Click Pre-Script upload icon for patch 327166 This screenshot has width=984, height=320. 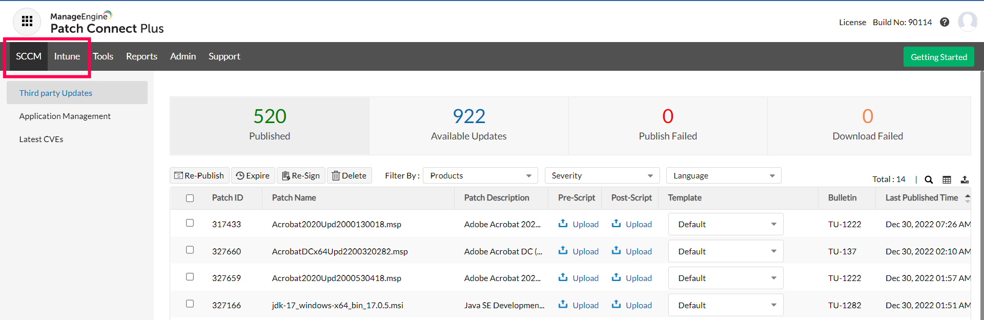pos(563,305)
